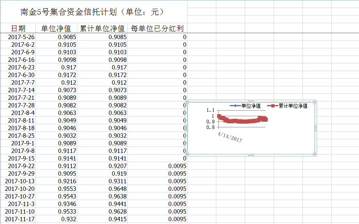Select the 日期 header cell
359x224 pixels.
[18, 28]
